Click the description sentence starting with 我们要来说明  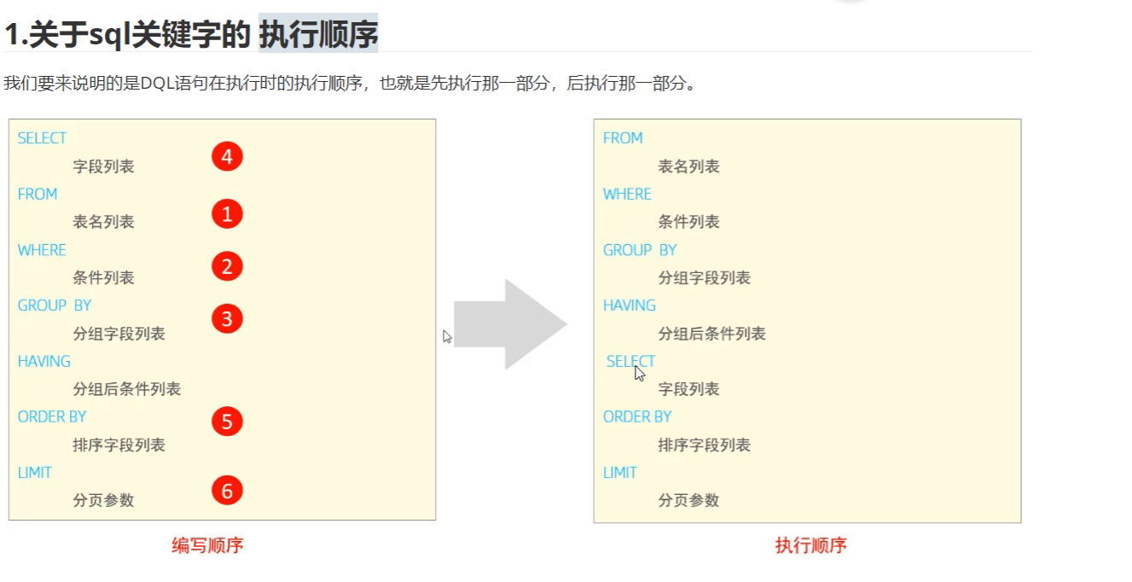pos(350,84)
